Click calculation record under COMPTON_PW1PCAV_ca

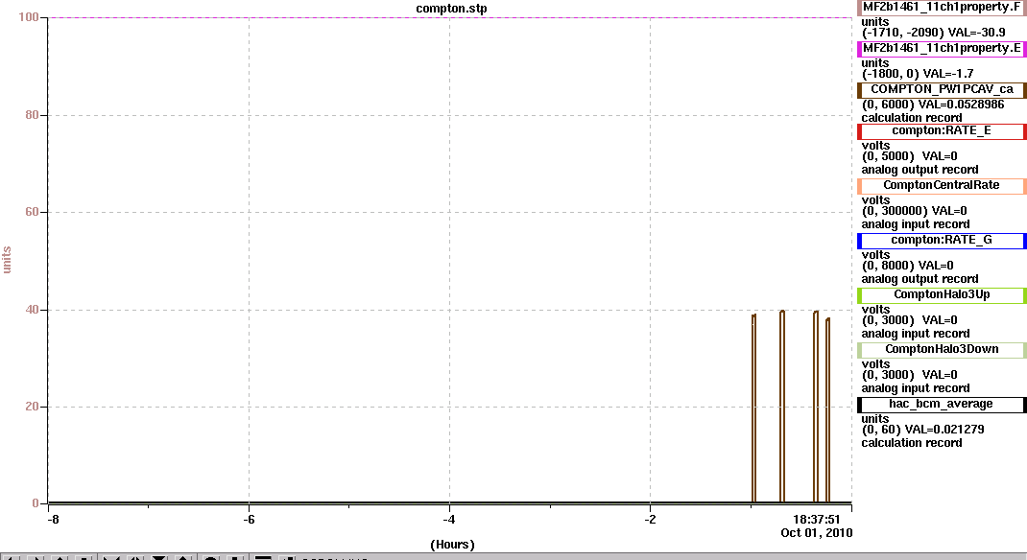pyautogui.click(x=912, y=118)
